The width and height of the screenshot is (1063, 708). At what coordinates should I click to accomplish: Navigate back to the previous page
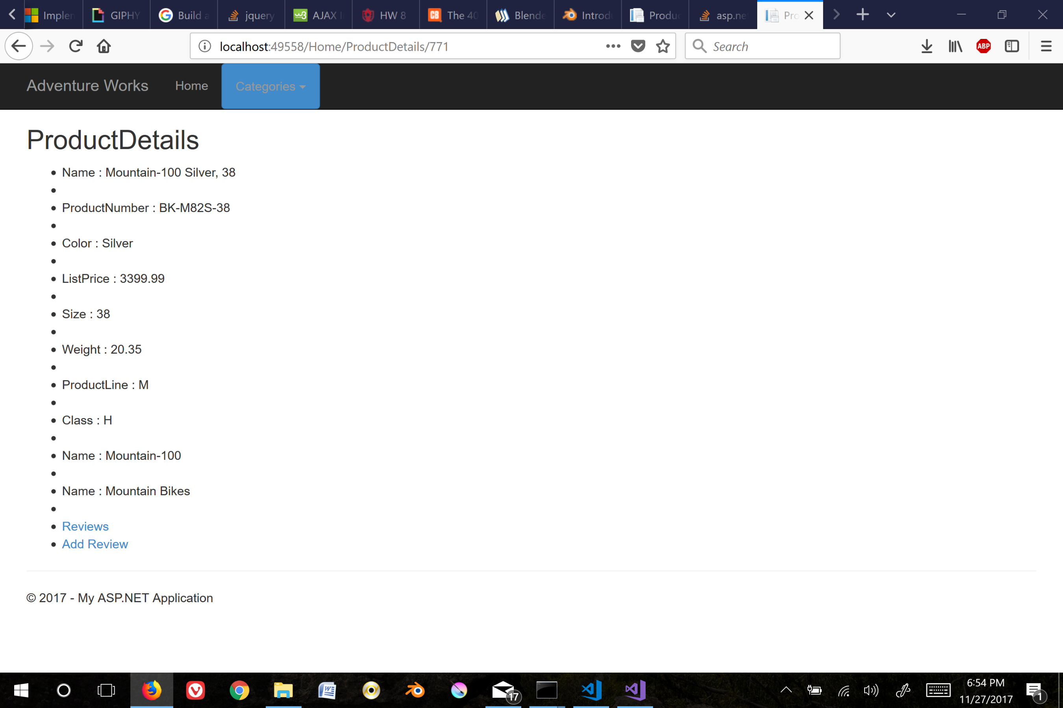click(19, 46)
